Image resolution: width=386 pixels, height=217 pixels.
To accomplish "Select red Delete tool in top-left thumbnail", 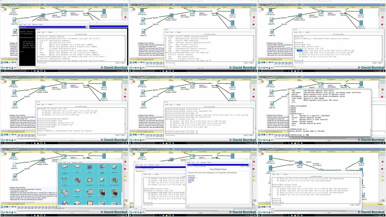I will [125, 17].
